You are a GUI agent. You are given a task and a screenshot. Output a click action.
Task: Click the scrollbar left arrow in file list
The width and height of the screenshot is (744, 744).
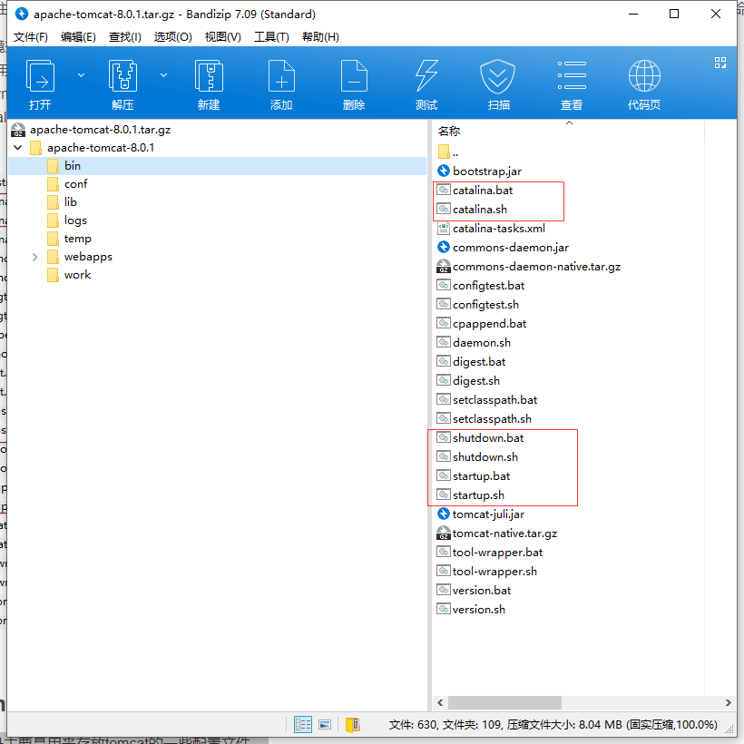coord(440,703)
